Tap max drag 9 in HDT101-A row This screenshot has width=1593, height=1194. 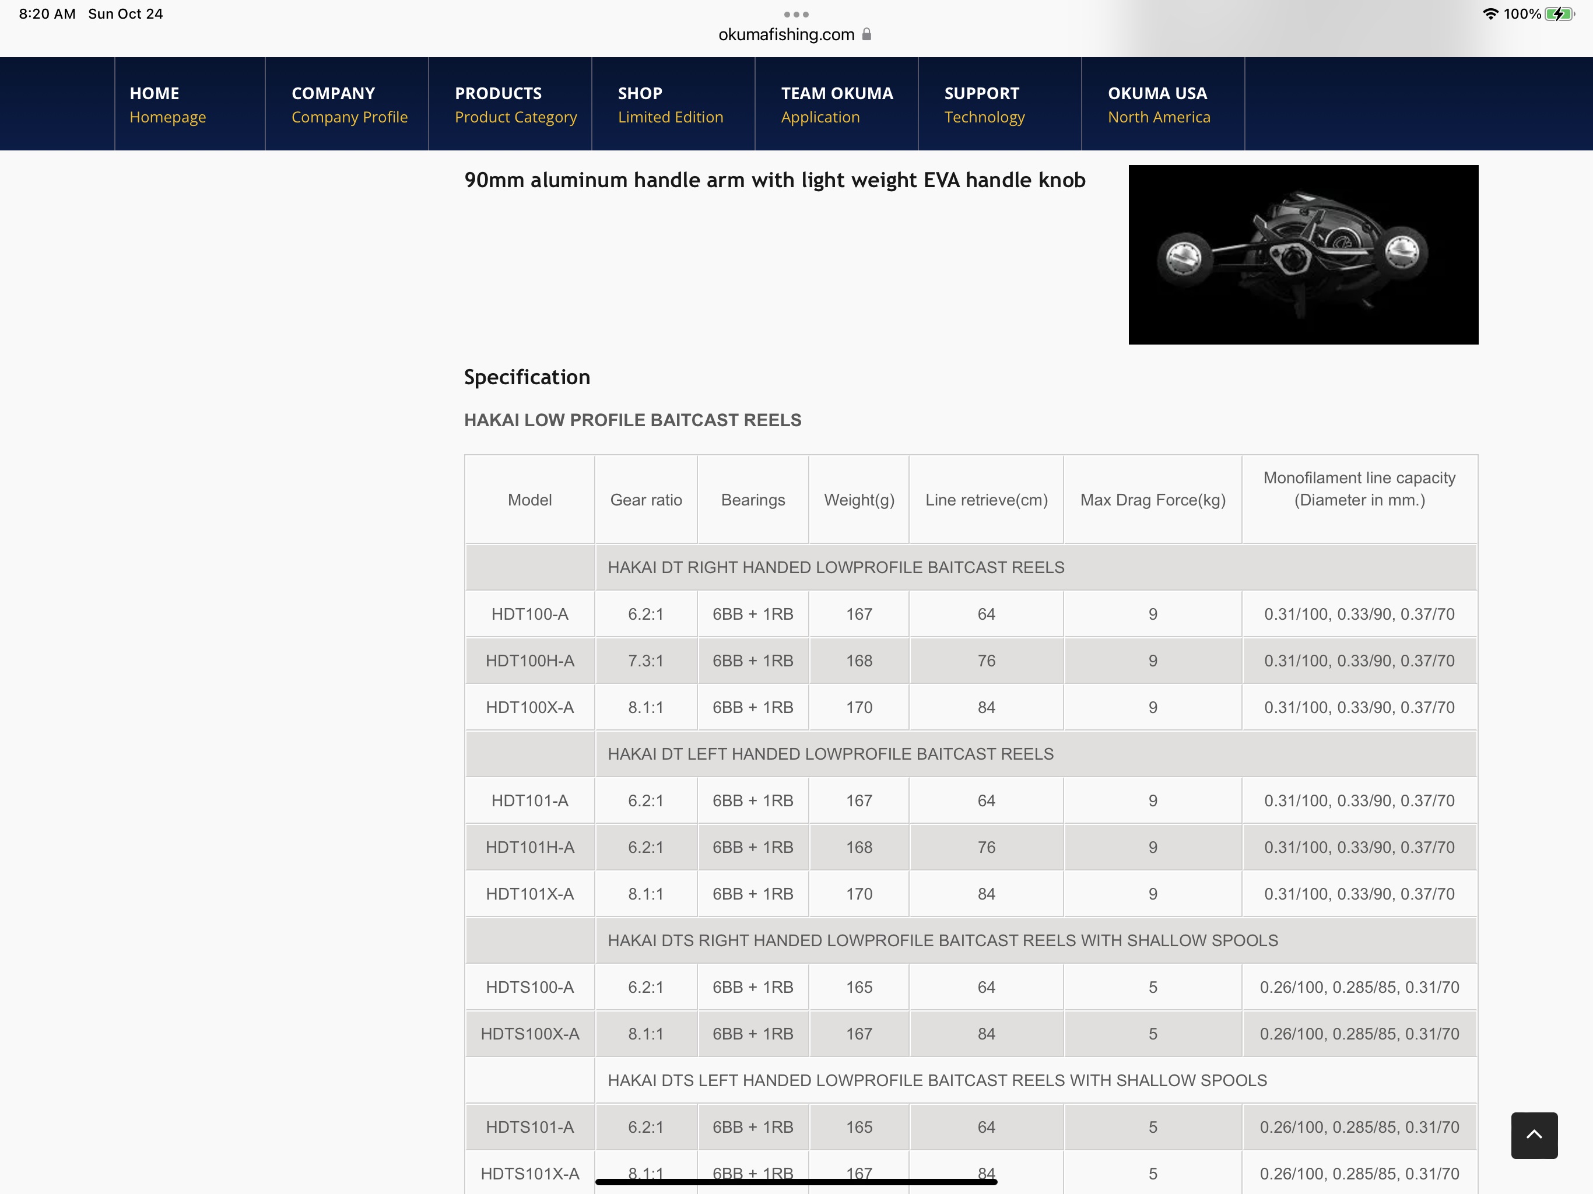(1152, 801)
